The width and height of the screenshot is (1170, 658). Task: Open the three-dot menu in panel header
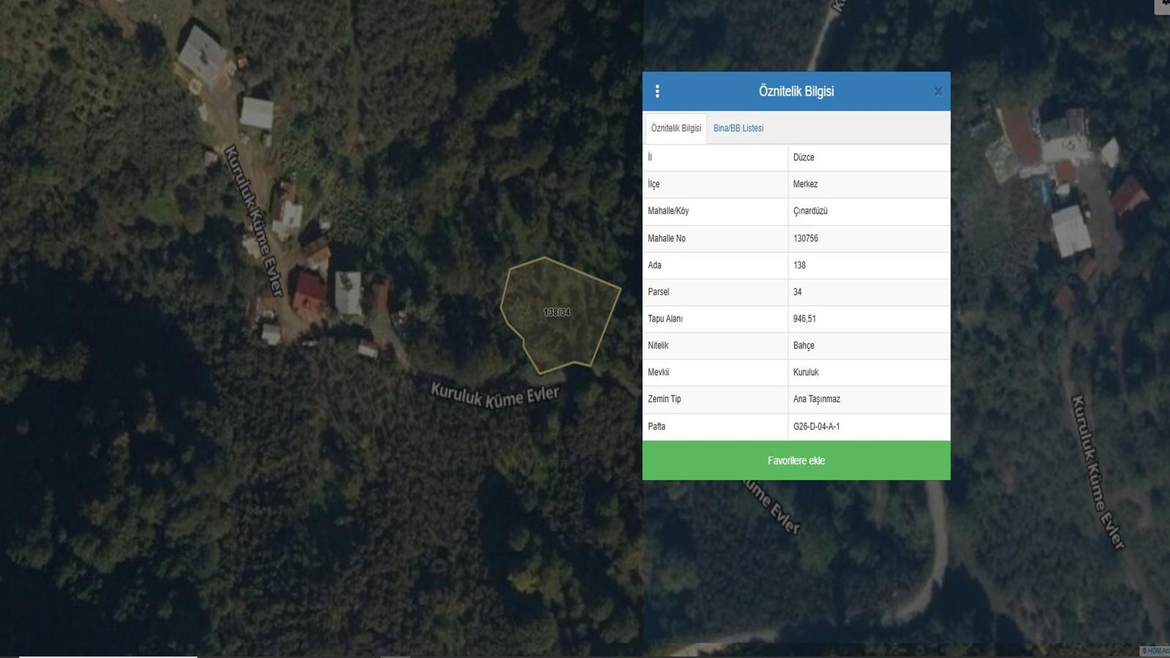tap(657, 91)
